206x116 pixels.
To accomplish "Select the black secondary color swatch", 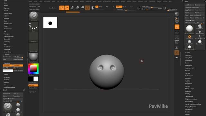I will pyautogui.click(x=31, y=79).
